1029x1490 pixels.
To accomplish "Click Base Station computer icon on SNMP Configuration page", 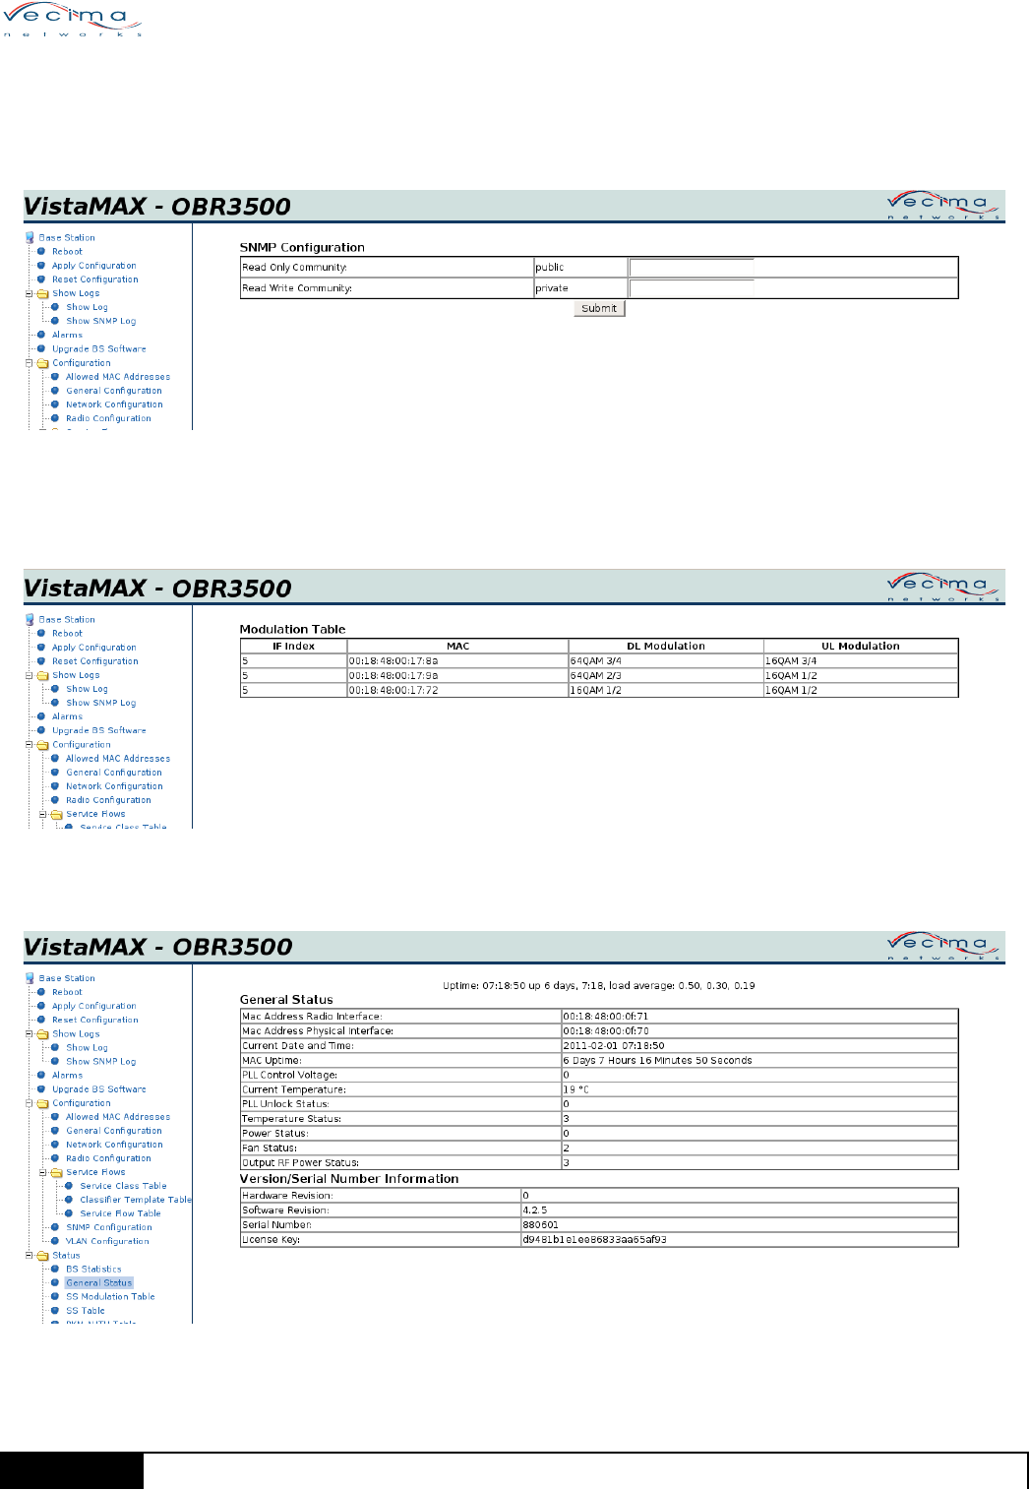I will (x=30, y=237).
